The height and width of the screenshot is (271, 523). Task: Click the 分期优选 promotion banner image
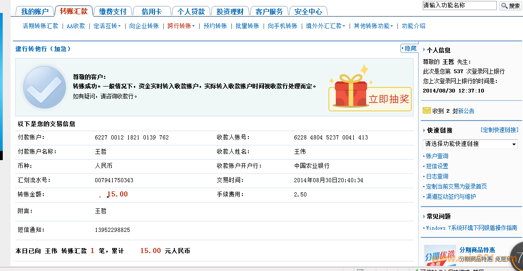point(439,256)
